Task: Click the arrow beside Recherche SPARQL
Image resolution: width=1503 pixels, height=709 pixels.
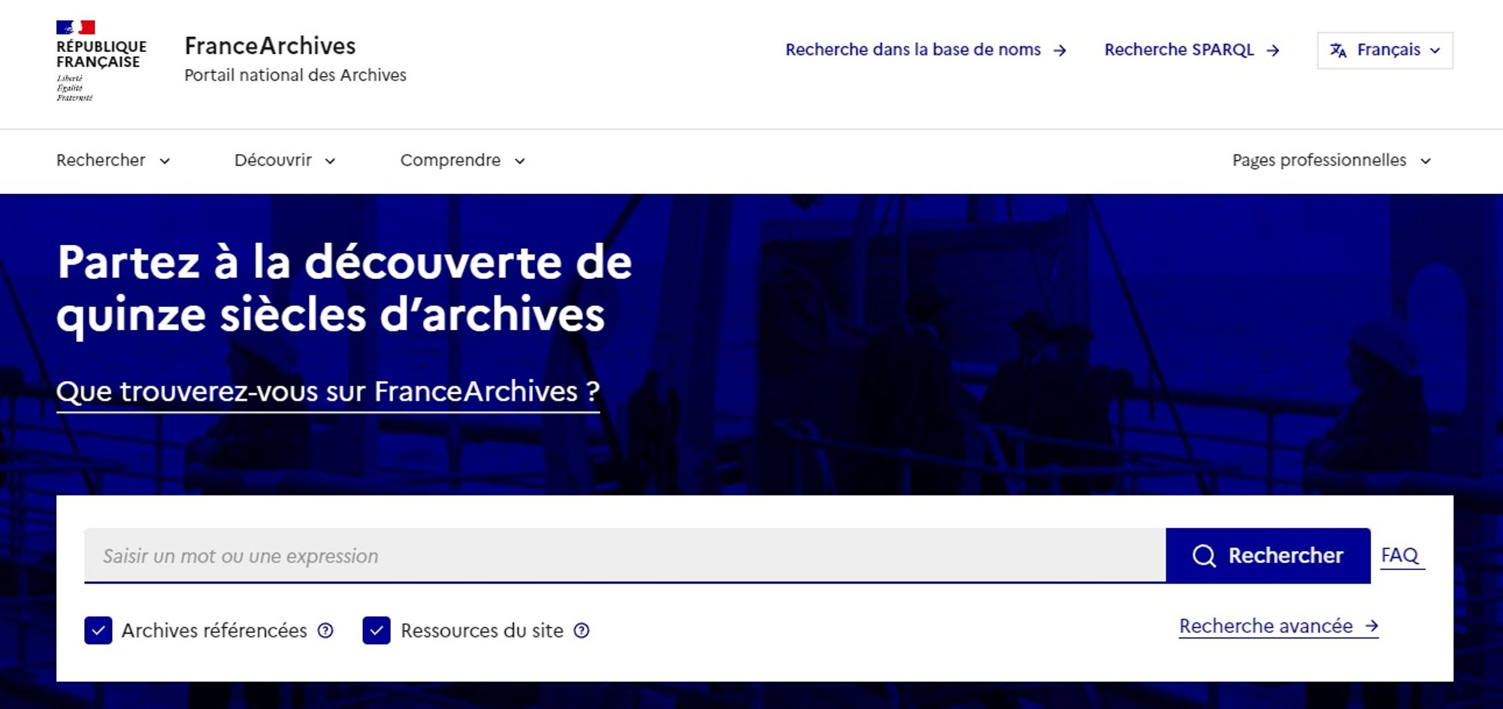Action: pyautogui.click(x=1273, y=51)
